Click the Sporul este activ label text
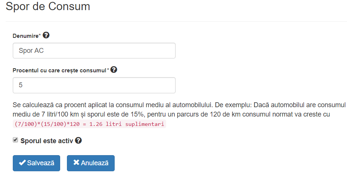 click(x=47, y=141)
